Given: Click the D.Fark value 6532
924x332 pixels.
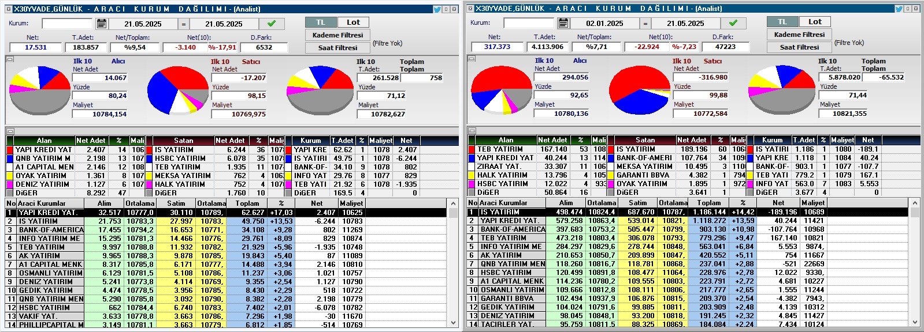Looking at the screenshot, I should coord(264,47).
